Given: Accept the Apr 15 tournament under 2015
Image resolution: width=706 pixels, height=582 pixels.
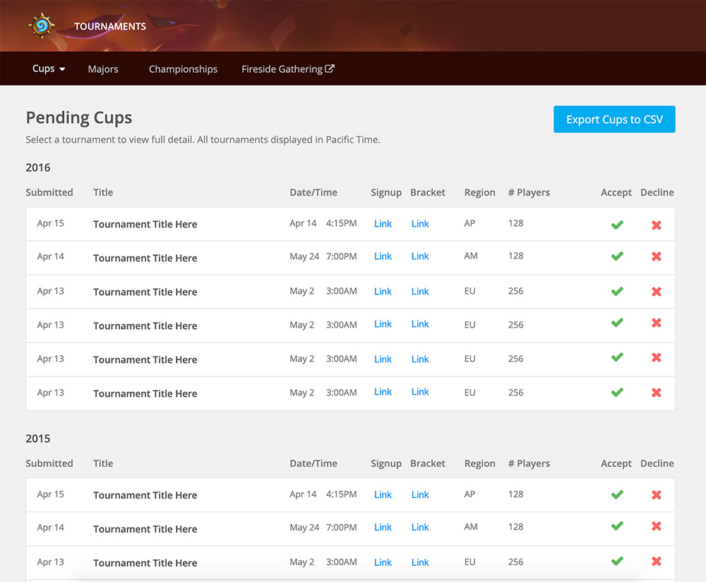Looking at the screenshot, I should [x=616, y=494].
